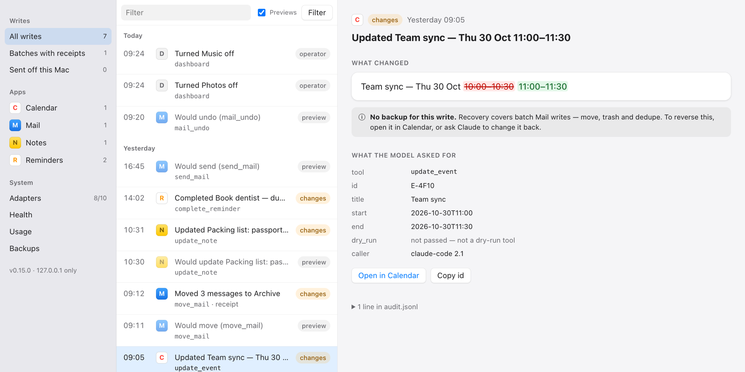Click the Notes app icon in sidebar
745x372 pixels.
[x=15, y=143]
